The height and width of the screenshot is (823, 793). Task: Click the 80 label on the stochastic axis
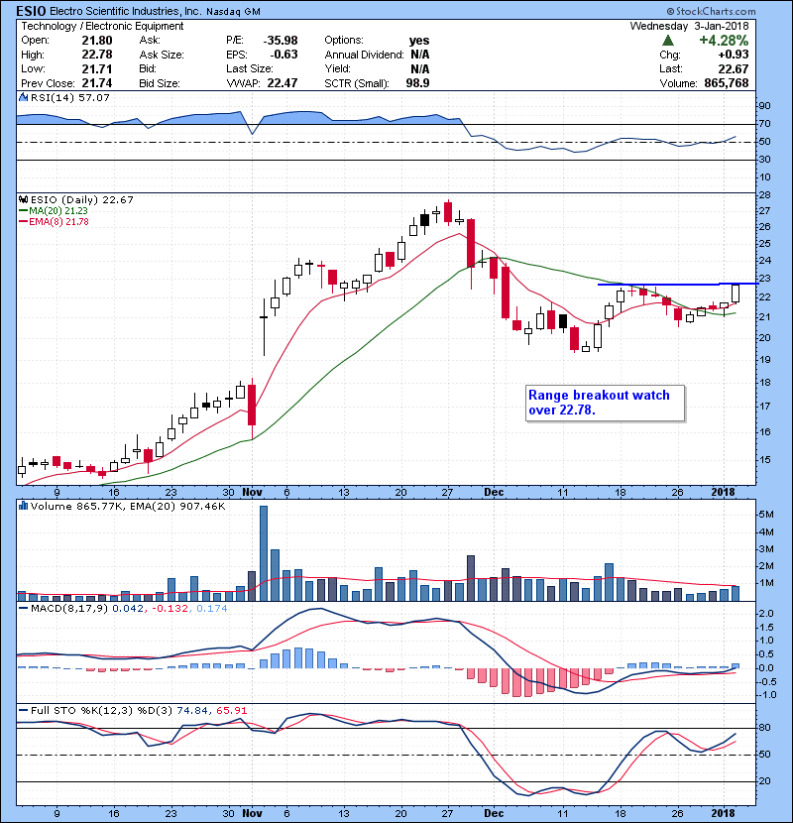[x=764, y=728]
